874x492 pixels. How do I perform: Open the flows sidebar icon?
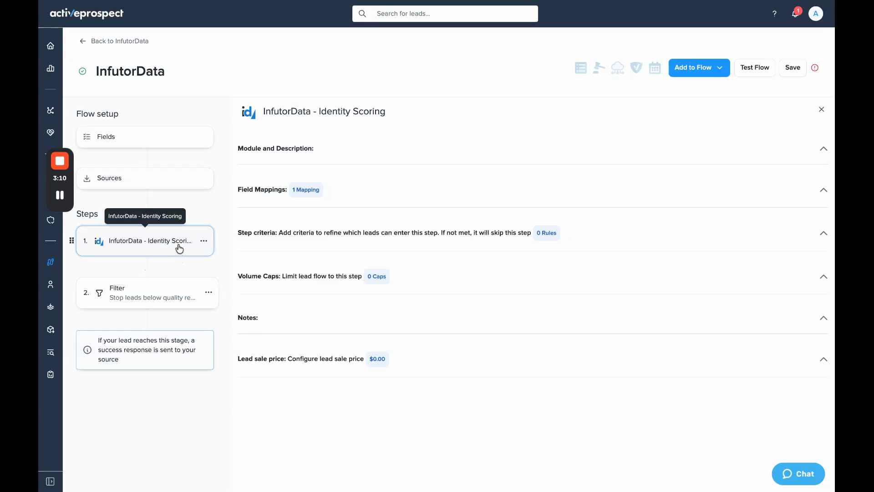(x=51, y=262)
